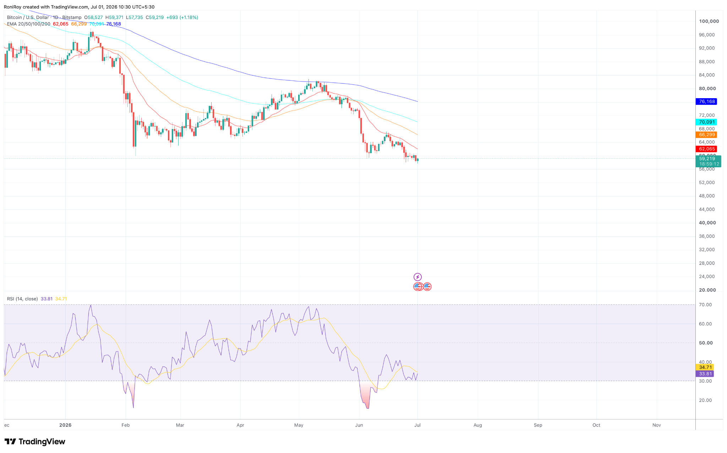The width and height of the screenshot is (727, 453).
Task: Click the Bitcoin / U.S. Dollar symbol title
Action: coord(28,17)
